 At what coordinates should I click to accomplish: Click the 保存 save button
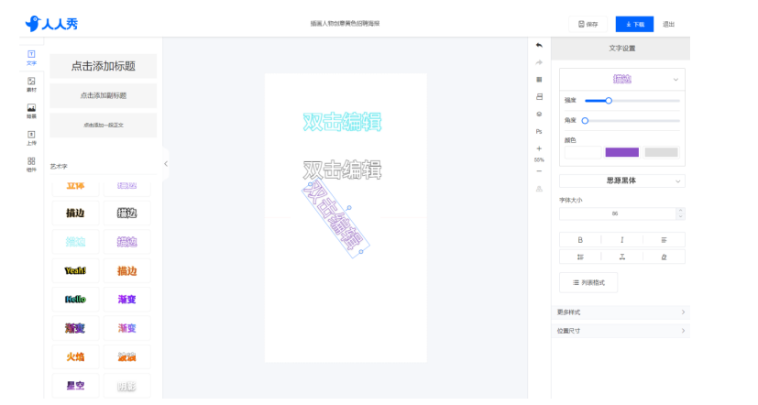click(588, 24)
